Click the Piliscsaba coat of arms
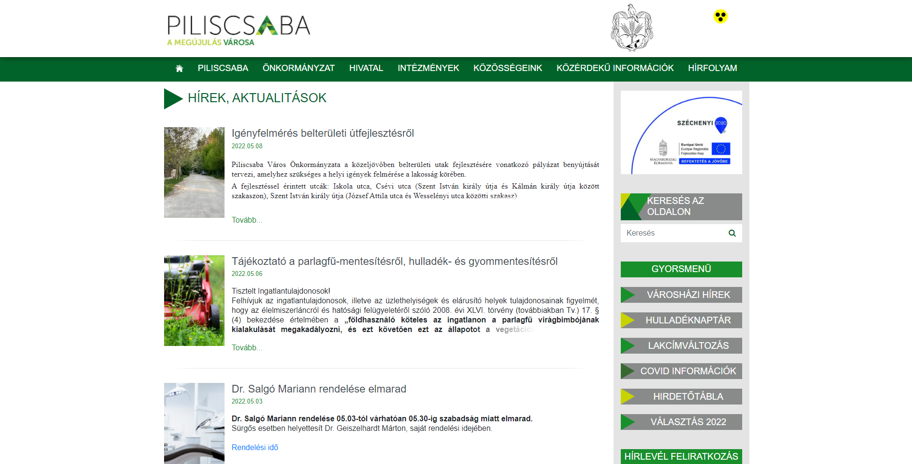Viewport: 912px width, 464px height. pyautogui.click(x=631, y=28)
